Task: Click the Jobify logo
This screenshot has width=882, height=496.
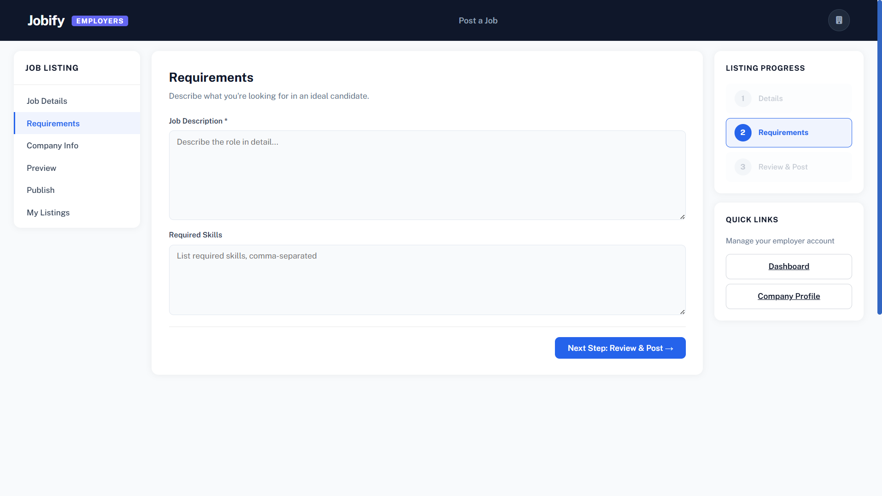Action: click(x=46, y=21)
